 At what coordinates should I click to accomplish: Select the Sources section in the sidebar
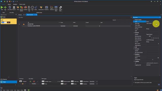coord(9,79)
